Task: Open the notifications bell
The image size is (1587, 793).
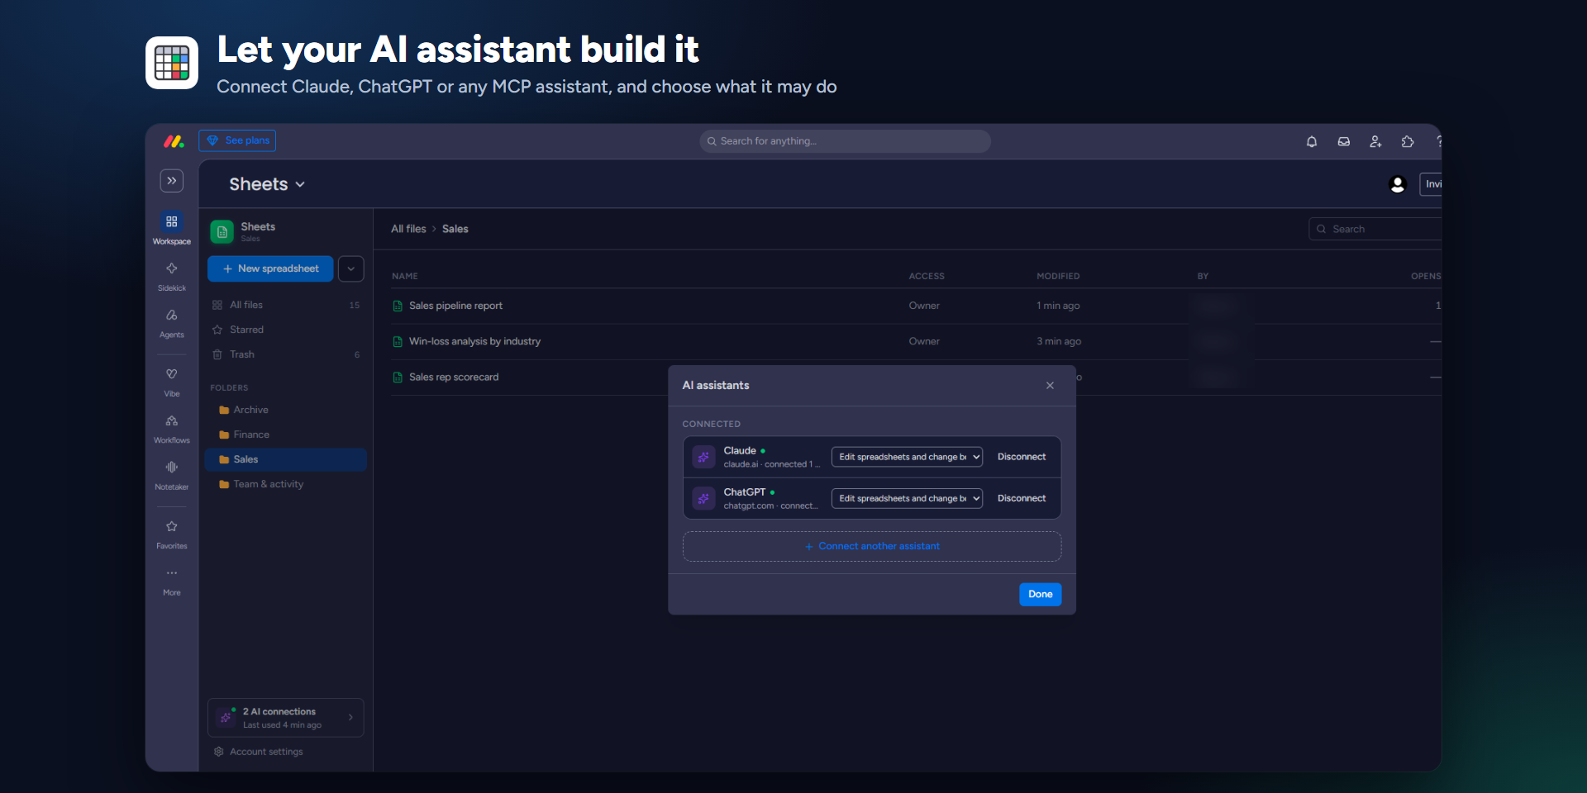Action: tap(1312, 141)
